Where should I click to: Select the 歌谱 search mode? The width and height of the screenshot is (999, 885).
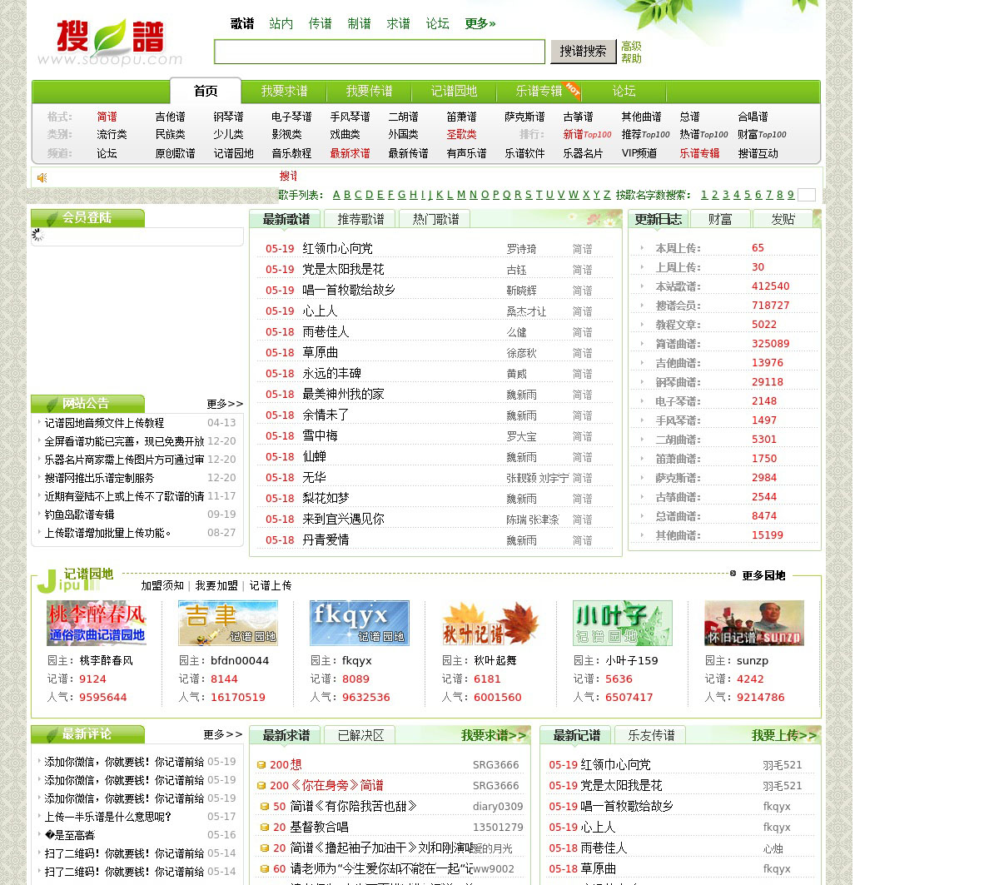242,23
